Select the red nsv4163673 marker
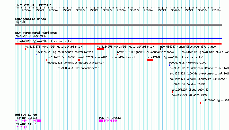The width and height of the screenshot is (229, 130). [x=25, y=49]
